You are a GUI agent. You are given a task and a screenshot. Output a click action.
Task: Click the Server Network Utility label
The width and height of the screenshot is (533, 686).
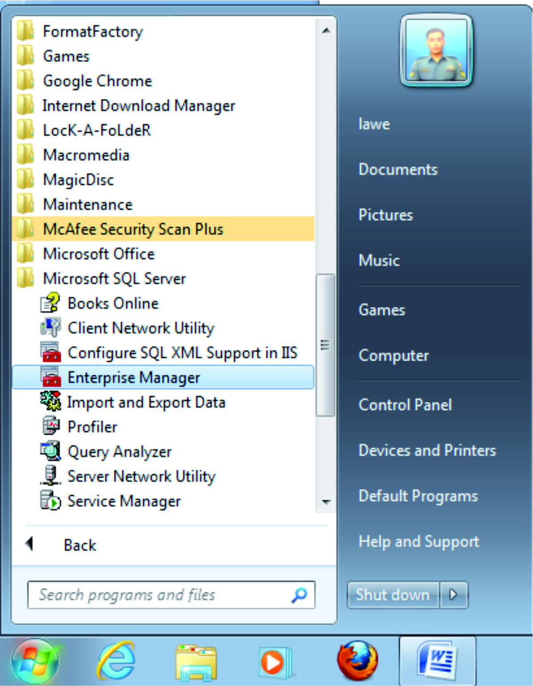[x=141, y=476]
